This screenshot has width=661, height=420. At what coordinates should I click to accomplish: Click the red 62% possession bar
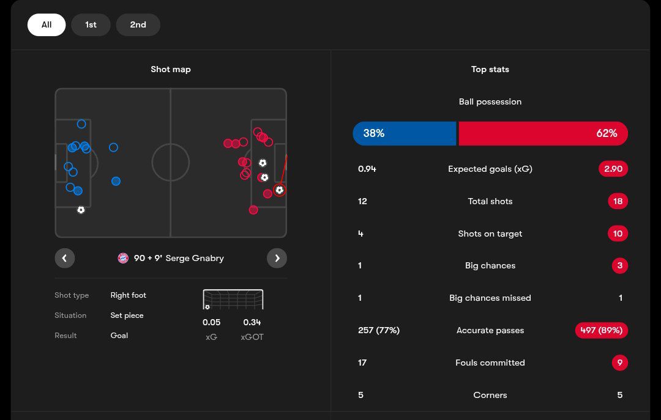(543, 133)
